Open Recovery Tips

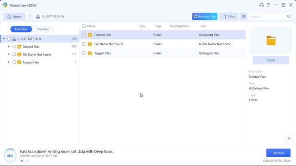205,17
